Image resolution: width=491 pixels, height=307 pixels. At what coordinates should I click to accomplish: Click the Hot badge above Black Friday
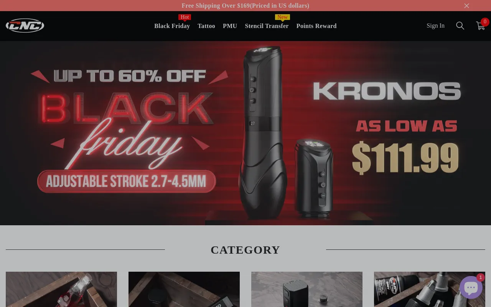click(185, 17)
